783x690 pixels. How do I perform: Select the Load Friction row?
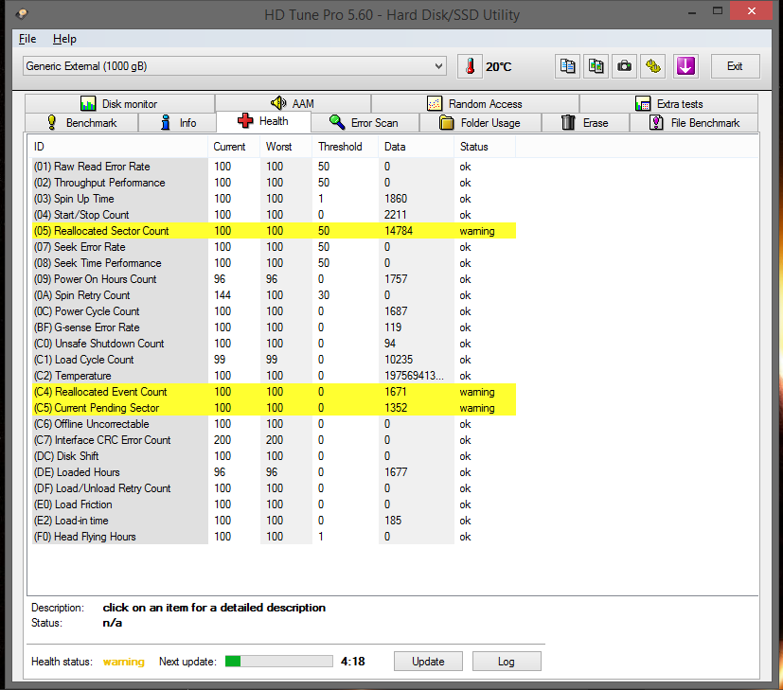click(x=274, y=504)
